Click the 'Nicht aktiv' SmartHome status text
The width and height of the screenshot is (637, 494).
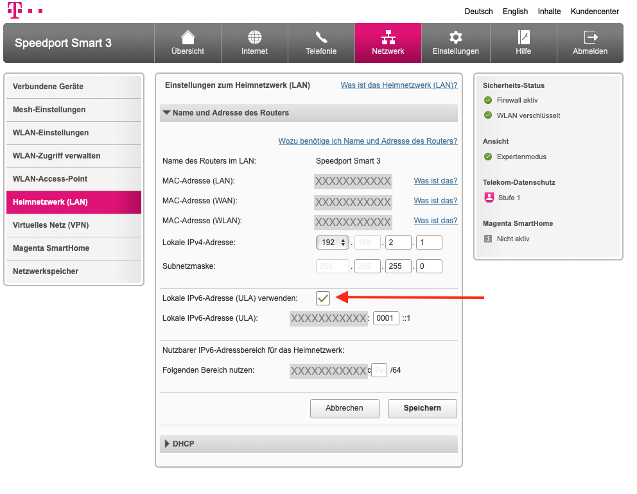tap(513, 239)
